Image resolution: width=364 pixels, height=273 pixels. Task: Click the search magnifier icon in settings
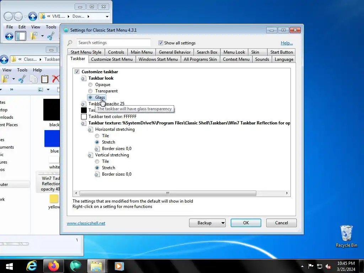(x=70, y=43)
